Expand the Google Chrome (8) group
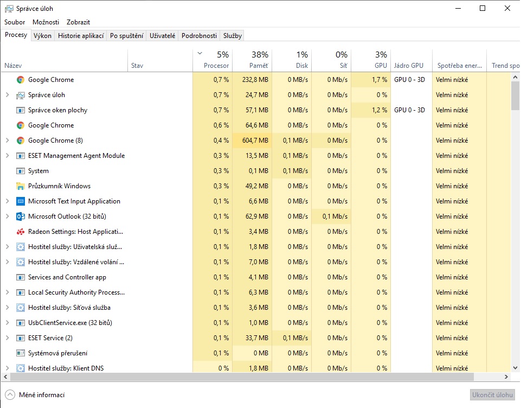The height and width of the screenshot is (408, 521). 7,141
